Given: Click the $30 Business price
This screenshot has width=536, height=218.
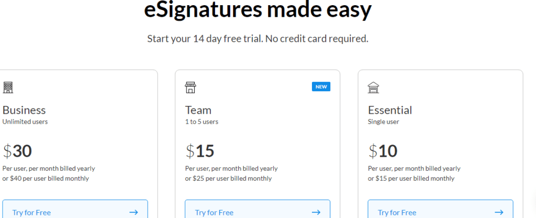Looking at the screenshot, I should 17,151.
